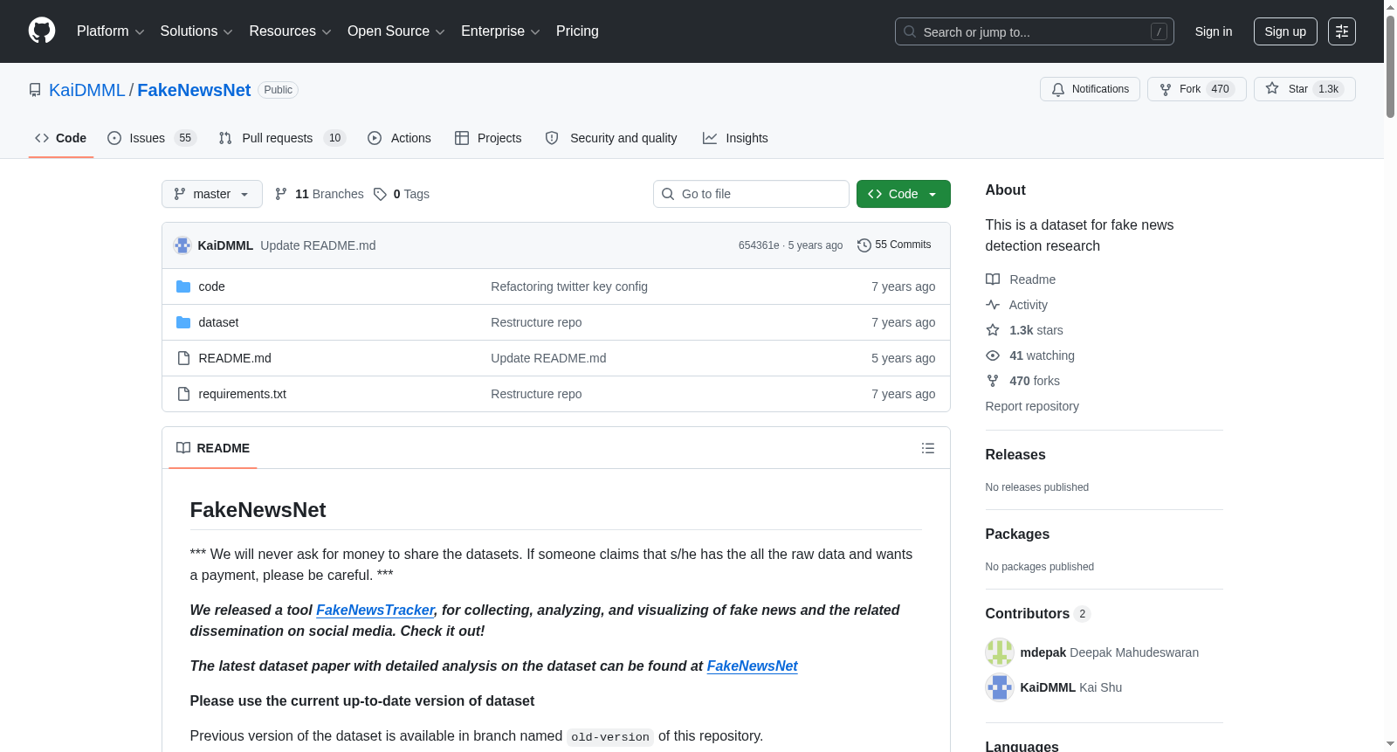Screen dimensions: 1397x752
Task: Open 55 Commits history
Action: 894,245
